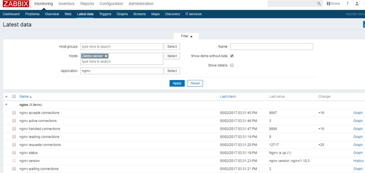
Task: Open Graph for nginx reading connections
Action: click(x=358, y=137)
